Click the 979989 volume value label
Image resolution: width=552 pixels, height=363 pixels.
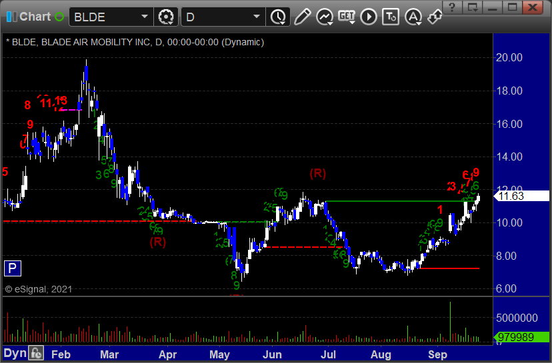pos(522,337)
